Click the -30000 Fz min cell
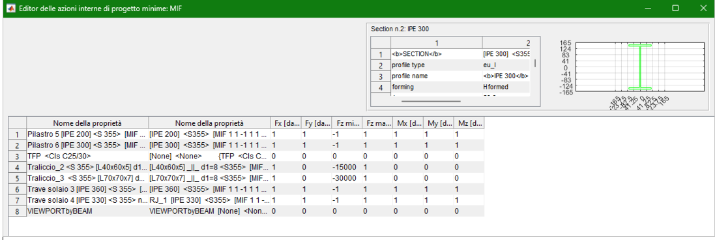This screenshot has height=240, width=717. tap(347, 178)
